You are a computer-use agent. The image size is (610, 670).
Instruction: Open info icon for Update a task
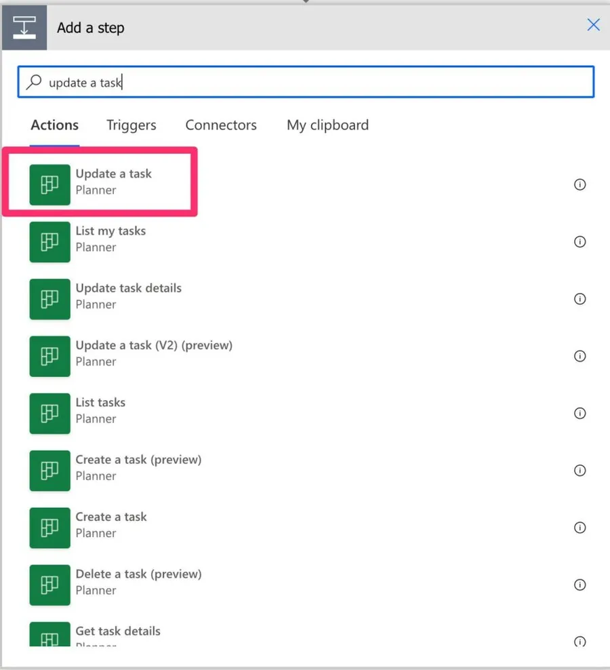point(579,184)
